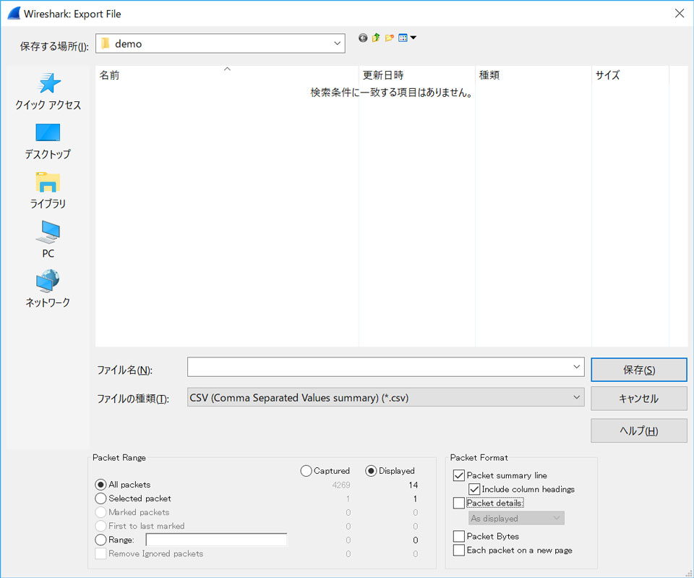Click the 'Packet Format' group label
The height and width of the screenshot is (578, 694).
479,457
